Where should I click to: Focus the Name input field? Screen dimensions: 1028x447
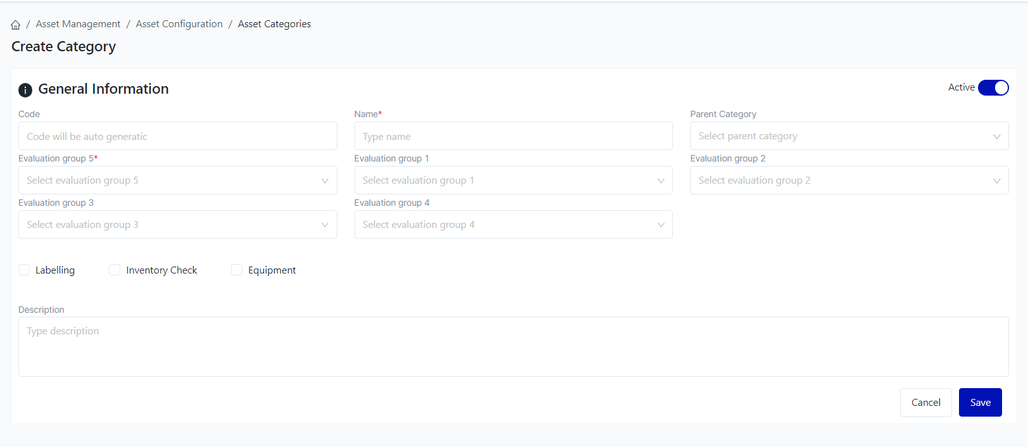pyautogui.click(x=513, y=136)
